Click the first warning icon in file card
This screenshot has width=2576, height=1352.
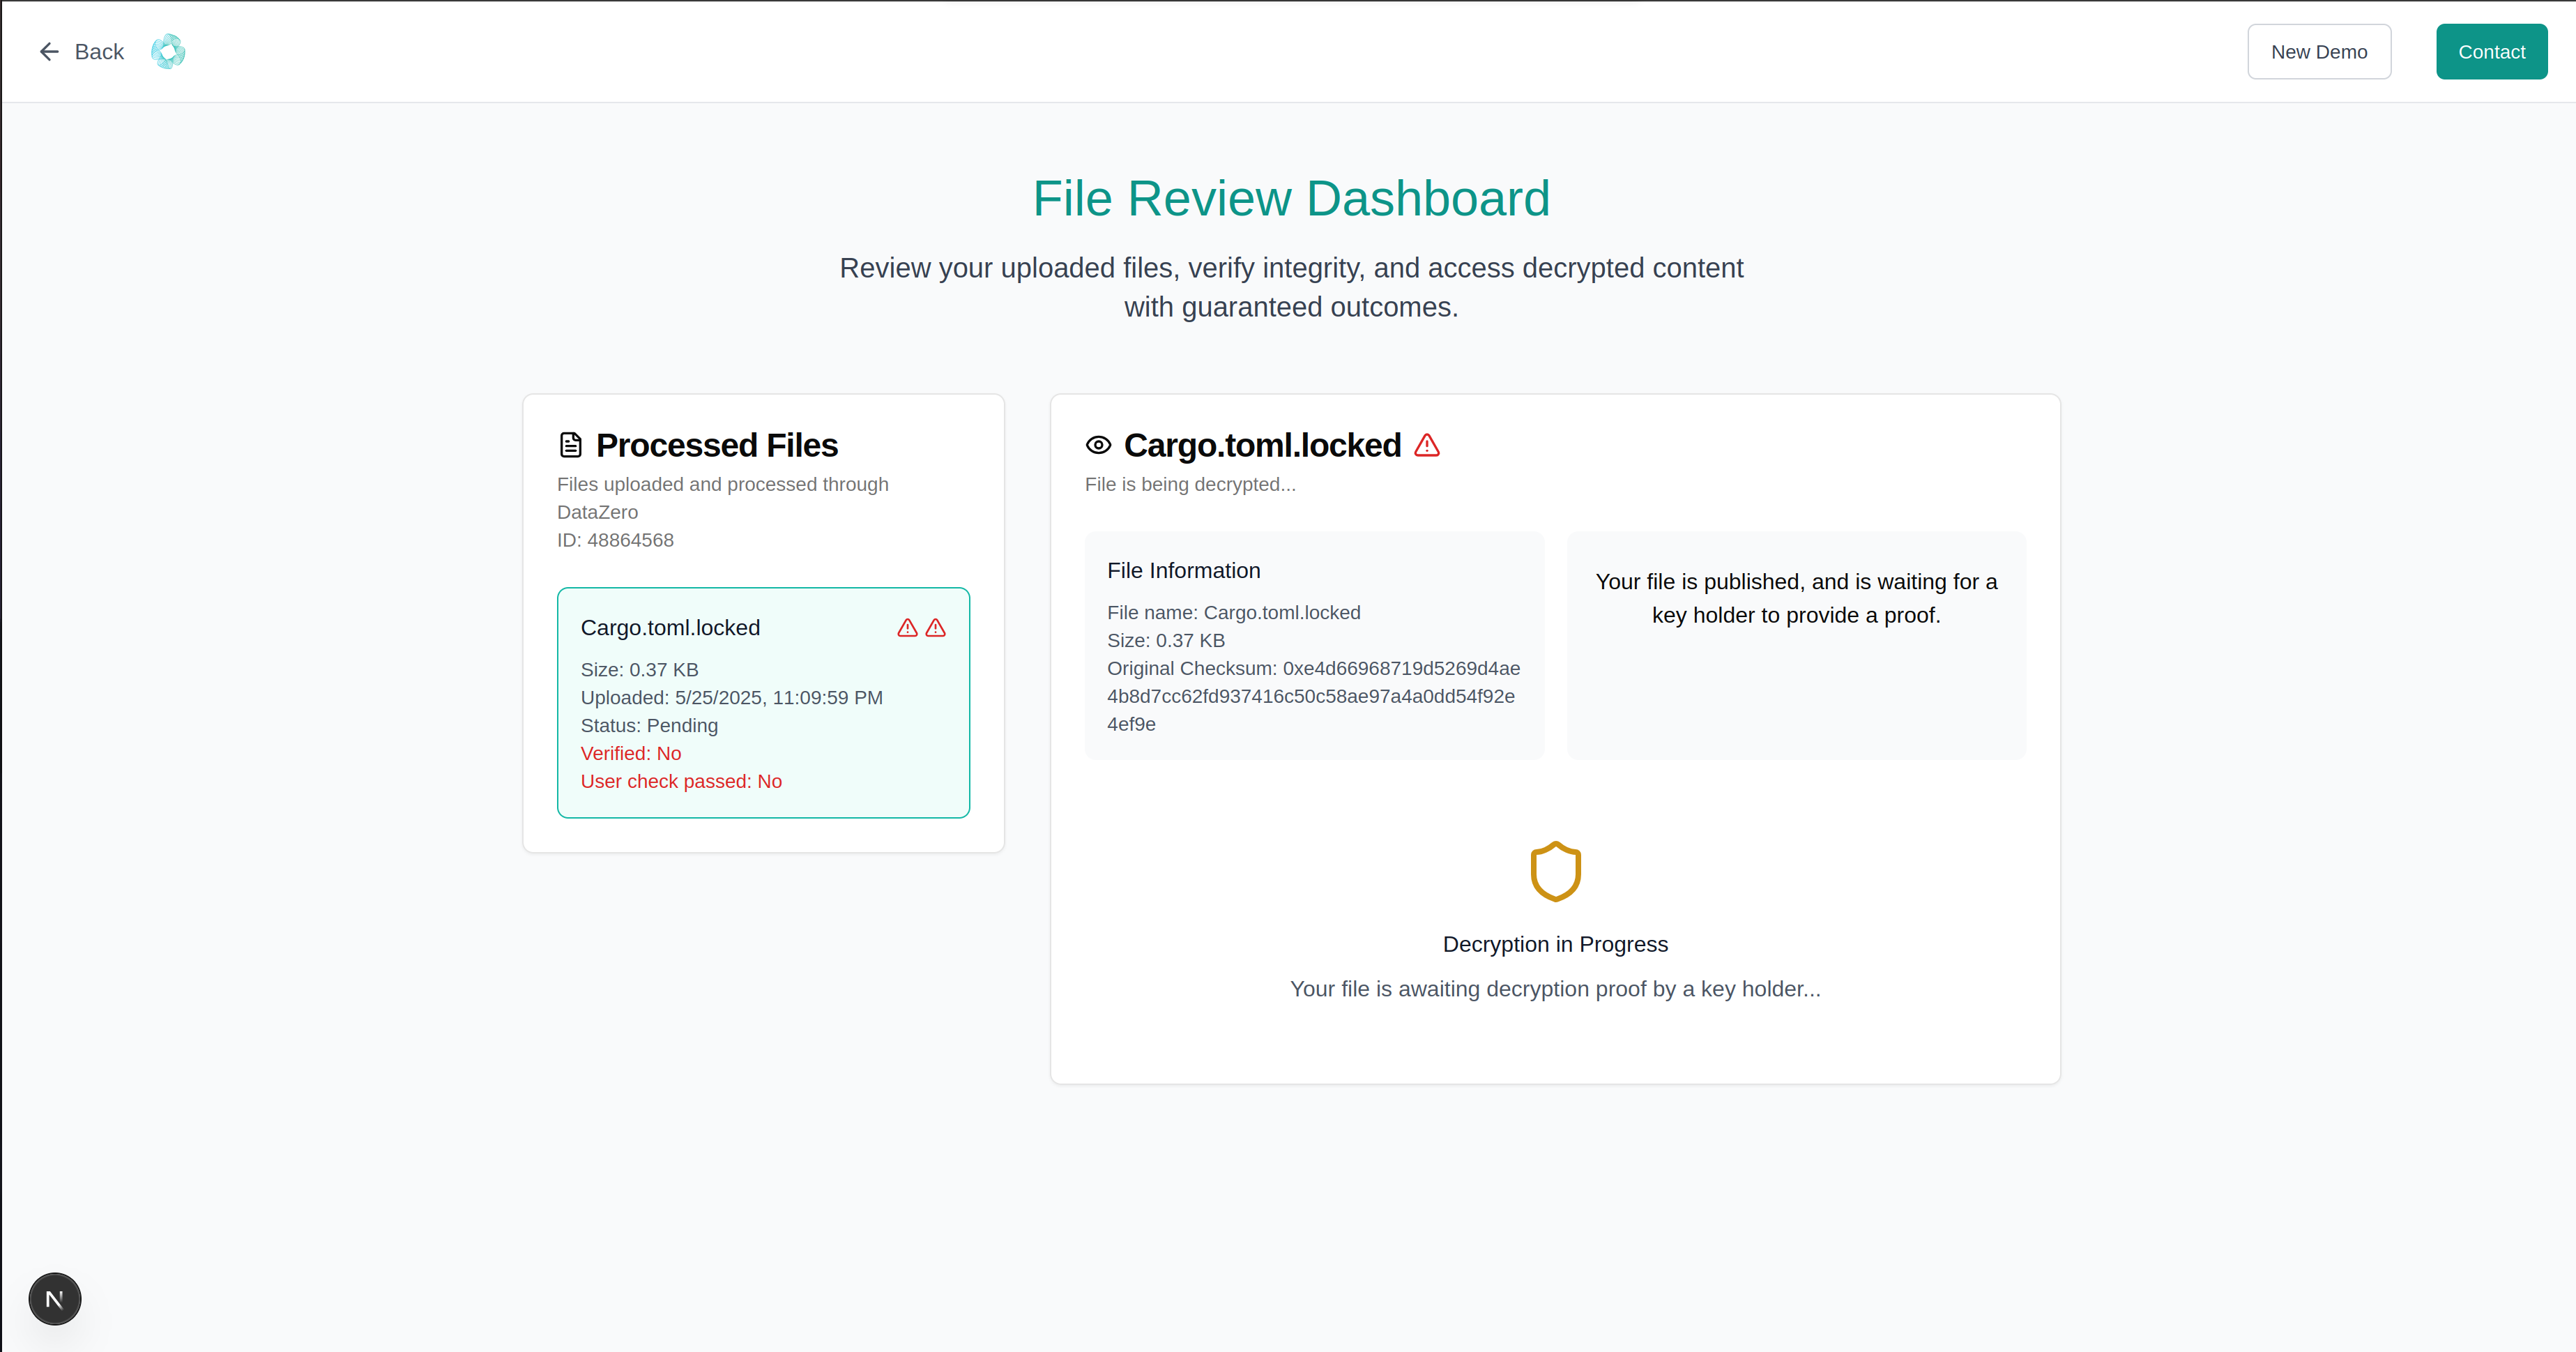[907, 628]
